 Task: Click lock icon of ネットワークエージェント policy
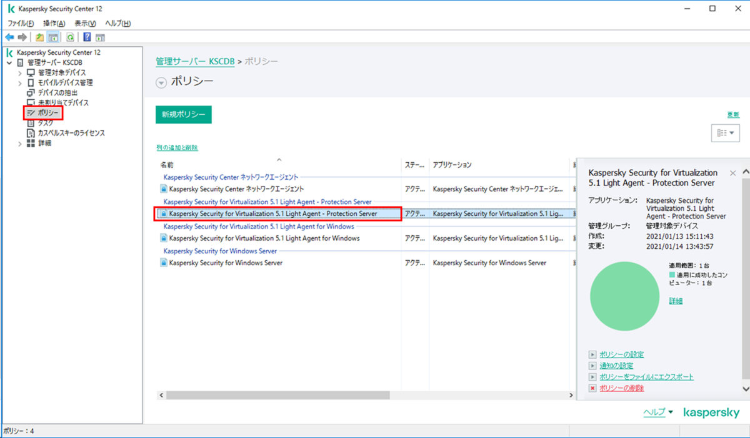(163, 188)
